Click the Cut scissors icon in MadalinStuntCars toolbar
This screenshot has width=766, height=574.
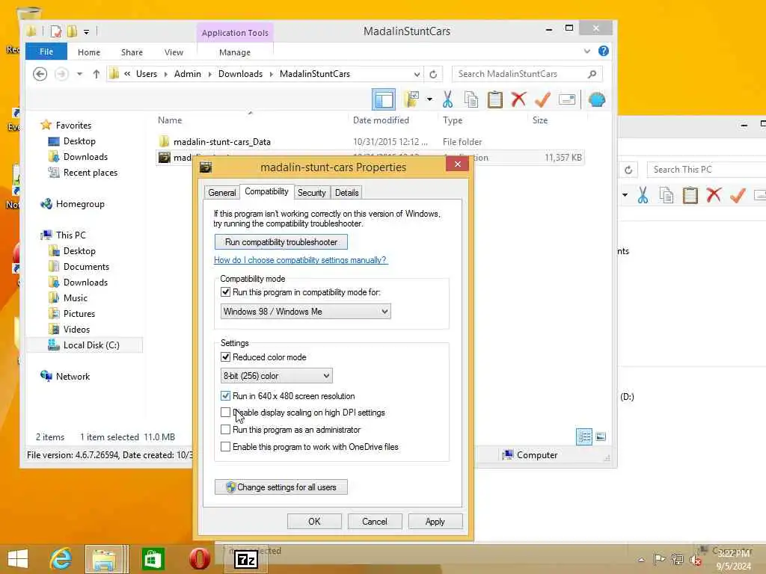click(x=447, y=99)
